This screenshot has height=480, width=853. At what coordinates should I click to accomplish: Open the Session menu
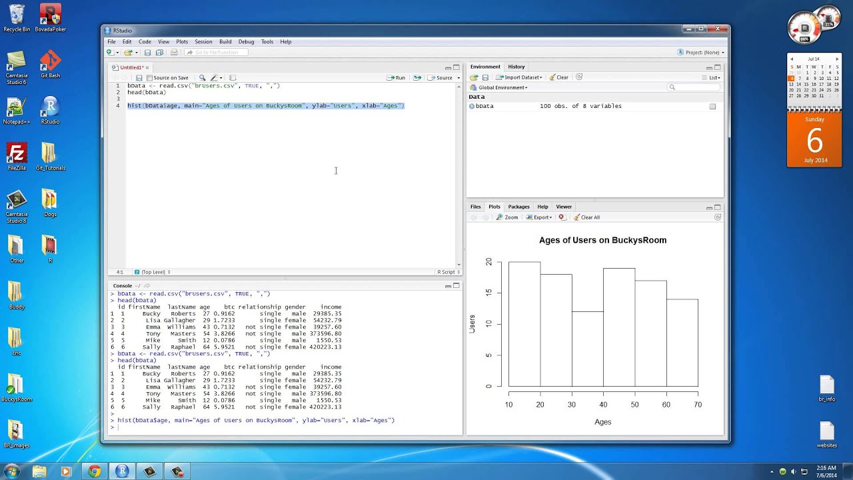pyautogui.click(x=203, y=41)
